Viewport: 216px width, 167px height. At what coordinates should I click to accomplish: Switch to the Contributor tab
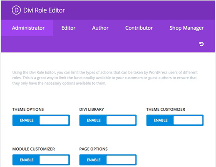pyautogui.click(x=139, y=28)
